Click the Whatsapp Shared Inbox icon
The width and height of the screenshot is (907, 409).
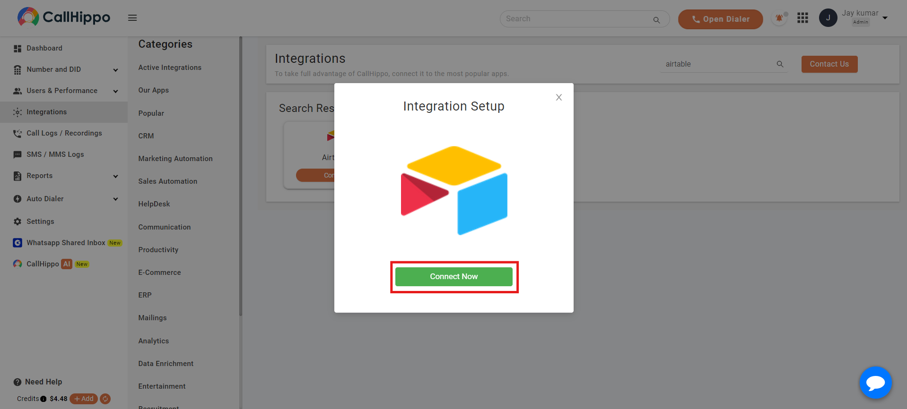(x=17, y=243)
